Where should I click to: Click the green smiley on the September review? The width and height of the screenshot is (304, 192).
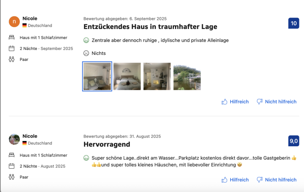pos(86,40)
